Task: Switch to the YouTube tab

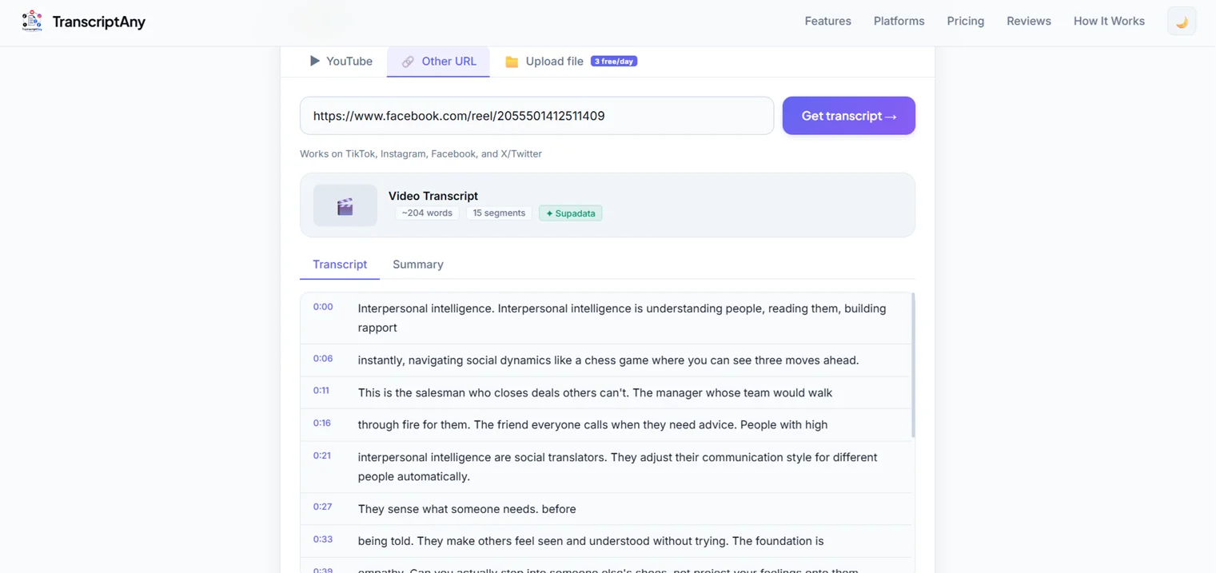Action: coord(341,62)
